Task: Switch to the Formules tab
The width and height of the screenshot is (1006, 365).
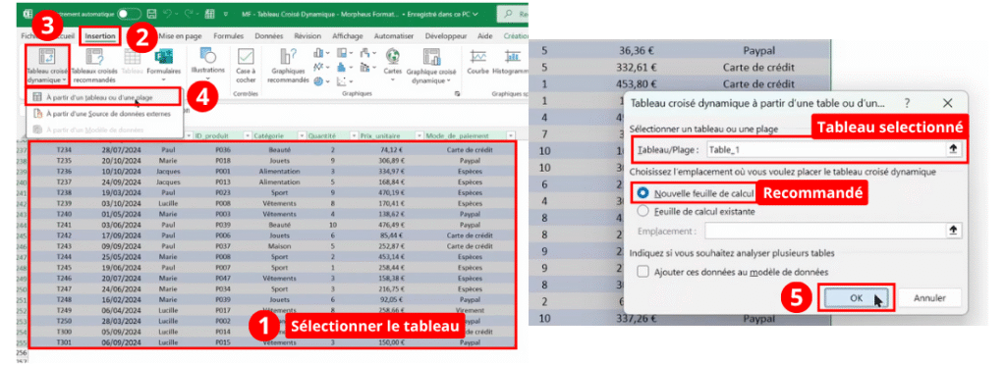Action: (x=228, y=36)
